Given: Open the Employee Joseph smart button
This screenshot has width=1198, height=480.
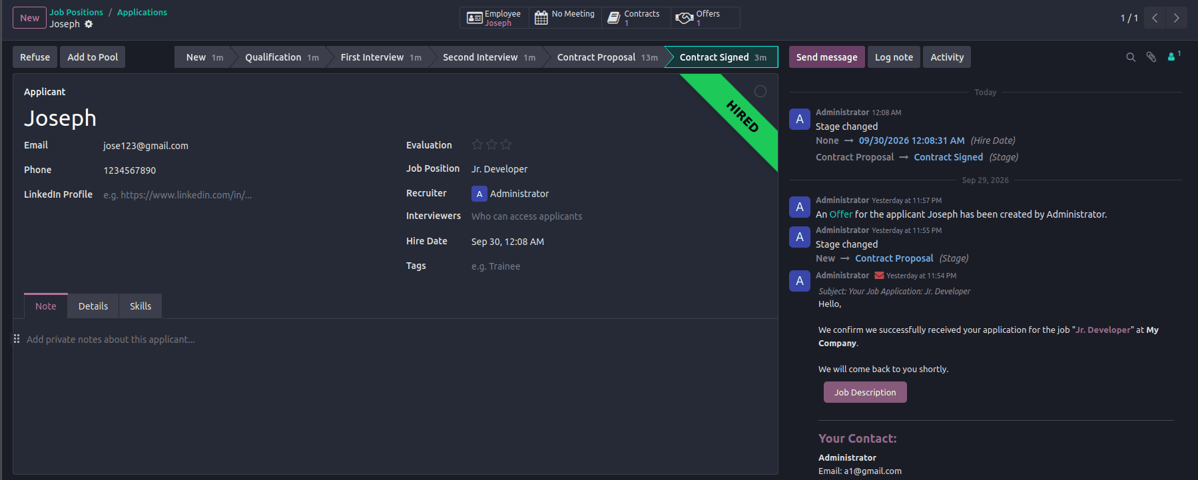Looking at the screenshot, I should click(494, 18).
